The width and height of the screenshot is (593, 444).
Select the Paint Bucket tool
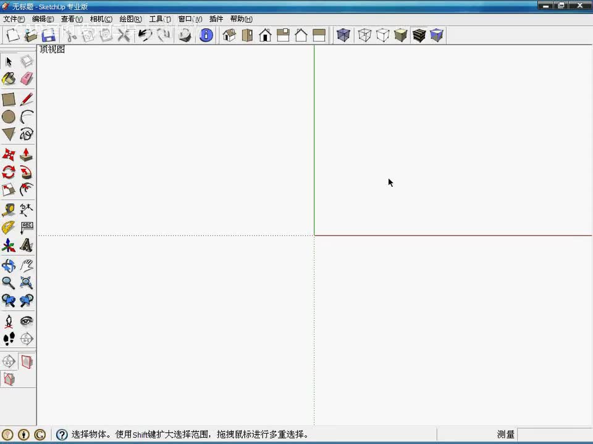tap(9, 78)
